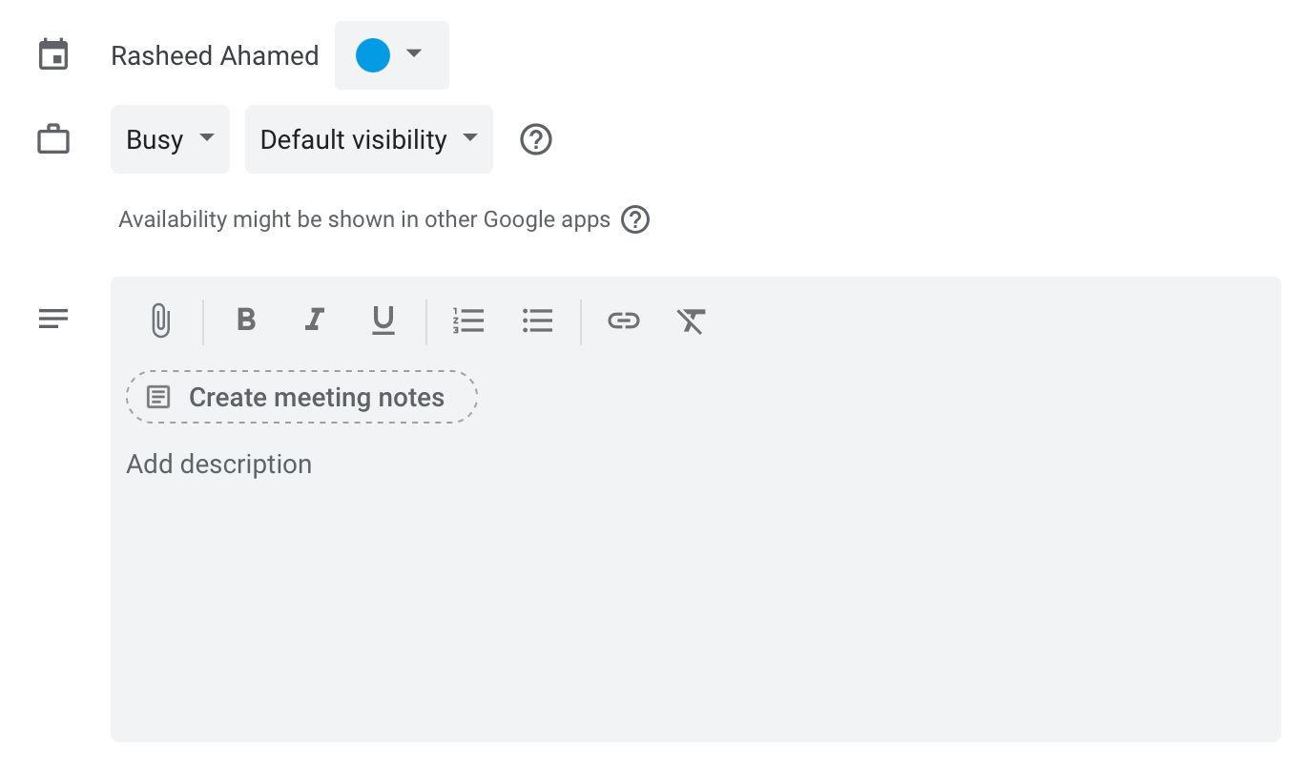The height and width of the screenshot is (765, 1305).
Task: Click Create meeting notes
Action: [301, 397]
